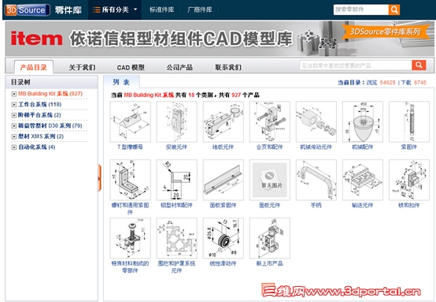Image resolution: width=436 pixels, height=302 pixels.
Task: Click the in-library product search field
Action: (356, 65)
